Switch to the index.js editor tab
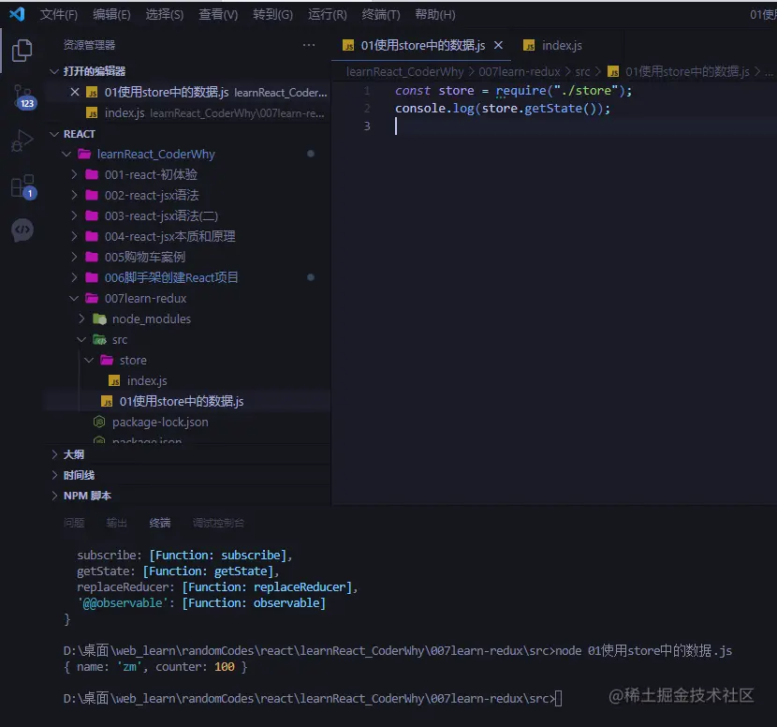777x727 pixels. pyautogui.click(x=562, y=46)
